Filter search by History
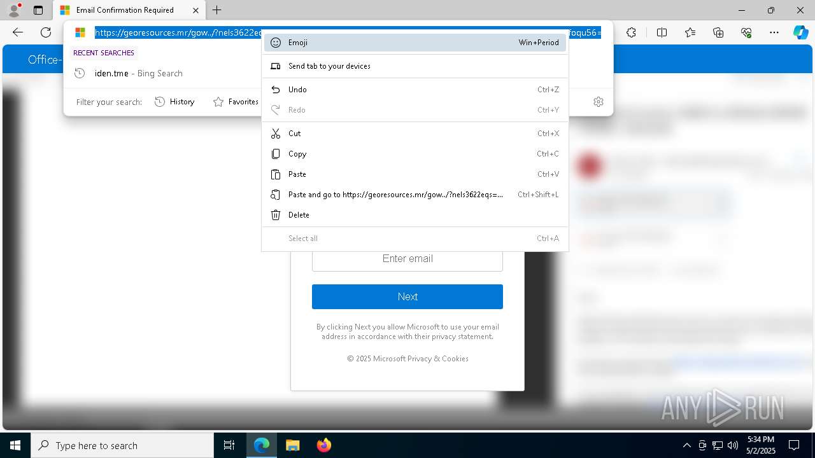Image resolution: width=815 pixels, height=458 pixels. point(175,102)
